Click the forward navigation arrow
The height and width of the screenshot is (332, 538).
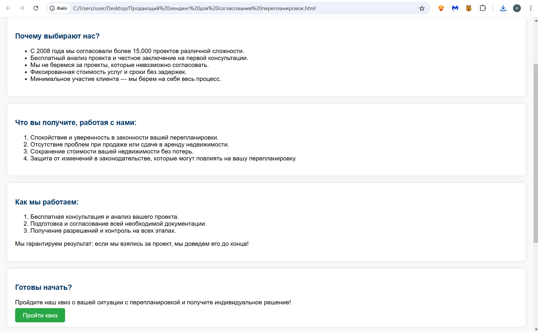(x=22, y=8)
